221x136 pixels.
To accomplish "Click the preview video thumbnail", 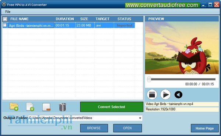I will click(182, 48).
